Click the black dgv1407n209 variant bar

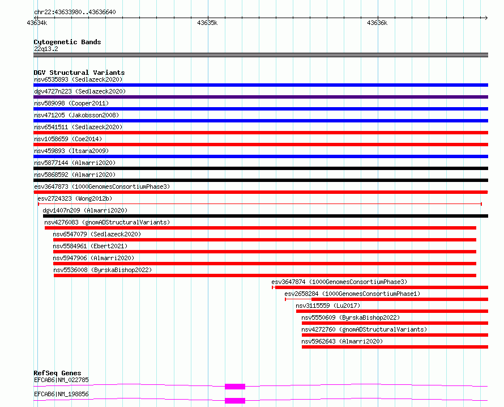click(266, 216)
